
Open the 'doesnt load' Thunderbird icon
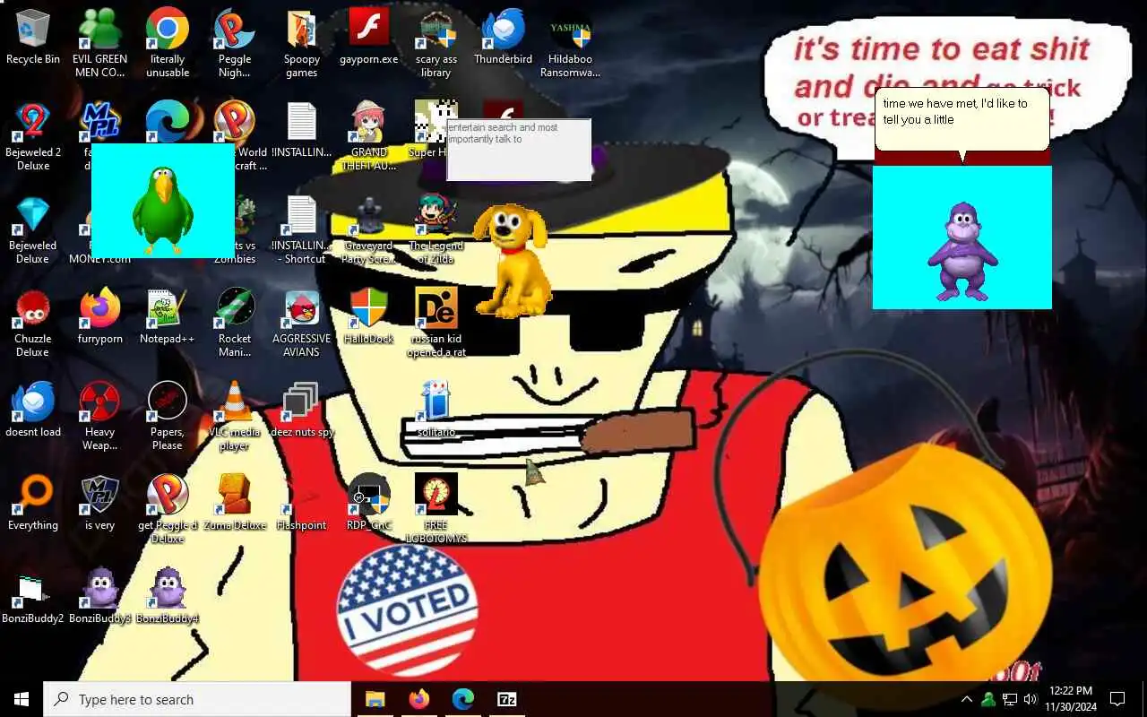pos(33,410)
